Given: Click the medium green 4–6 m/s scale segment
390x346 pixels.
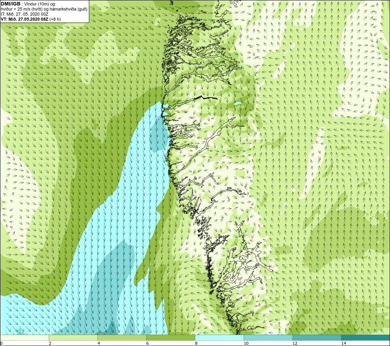Looking at the screenshot, I should point(122,338).
